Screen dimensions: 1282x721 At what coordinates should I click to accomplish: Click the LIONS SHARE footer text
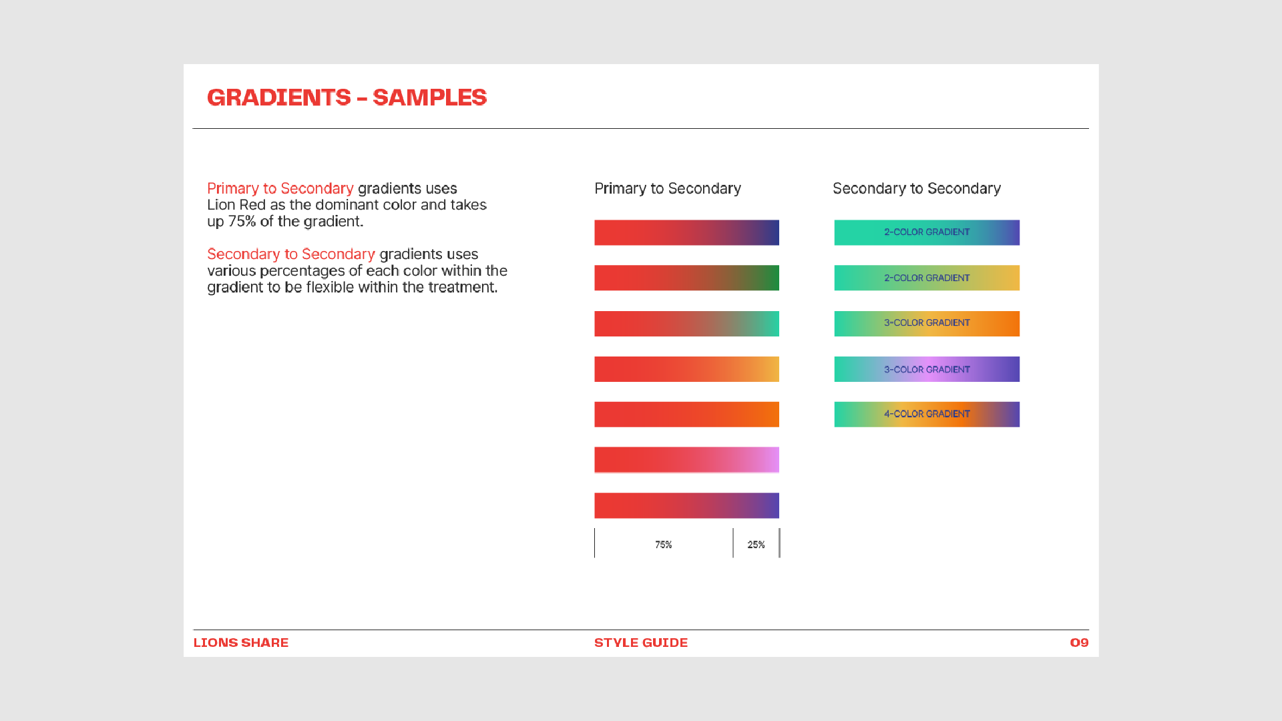point(241,643)
